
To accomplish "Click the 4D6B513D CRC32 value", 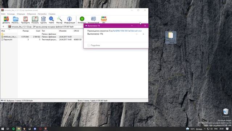I will point(78,40).
